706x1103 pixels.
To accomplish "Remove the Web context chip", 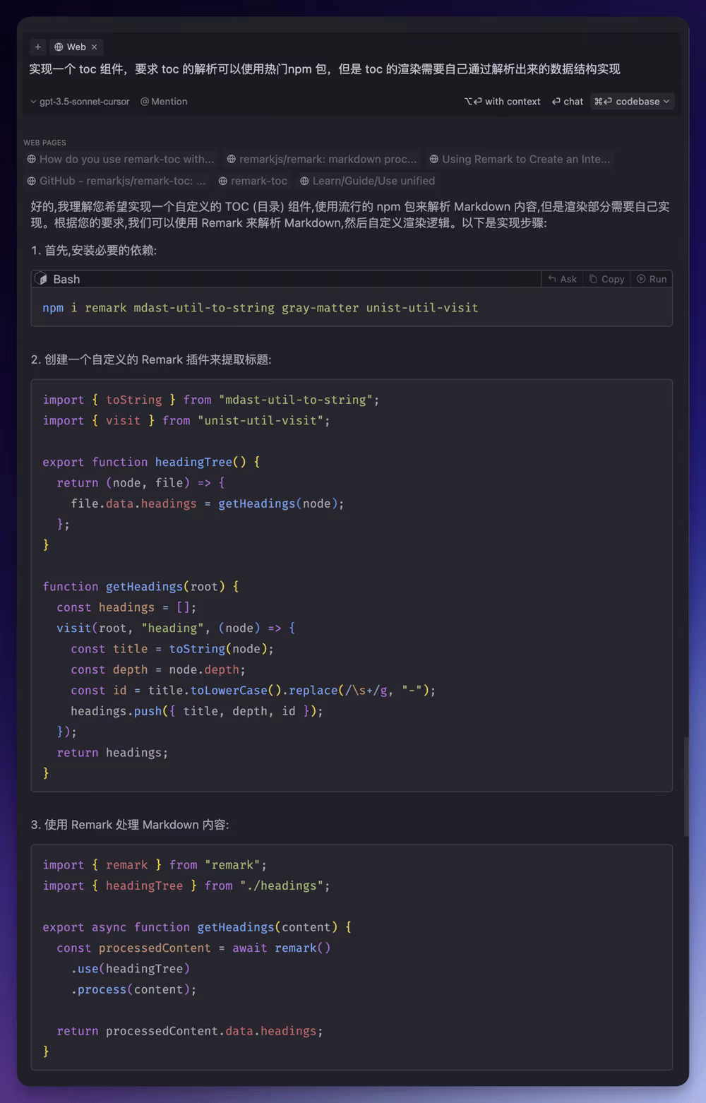I will pyautogui.click(x=94, y=47).
